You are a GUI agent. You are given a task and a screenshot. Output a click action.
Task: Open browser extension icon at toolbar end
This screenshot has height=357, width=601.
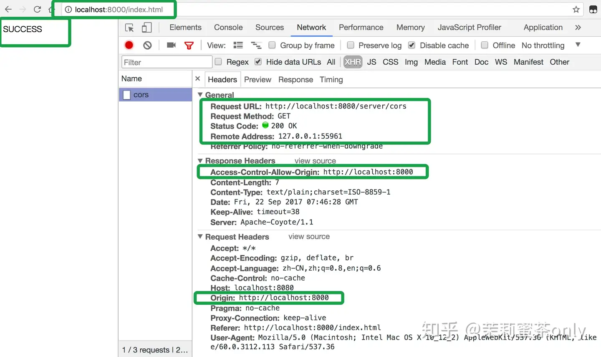593,9
